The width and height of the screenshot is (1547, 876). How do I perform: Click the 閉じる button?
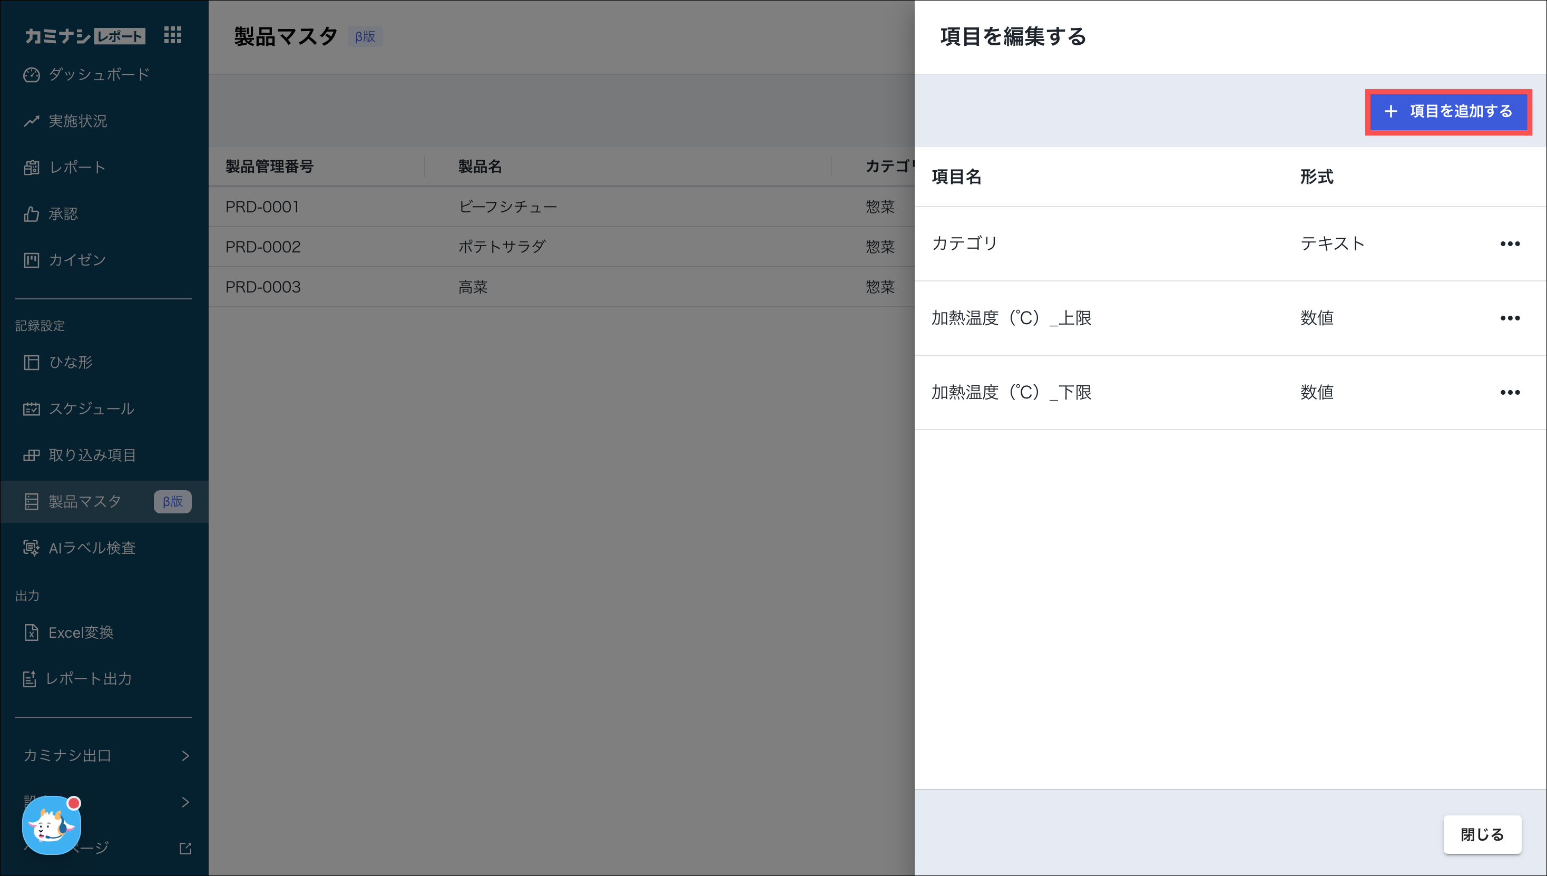[1482, 834]
